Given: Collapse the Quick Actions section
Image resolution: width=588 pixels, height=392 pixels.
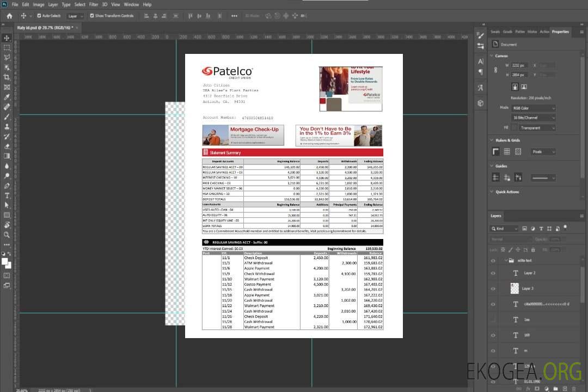Looking at the screenshot, I should pyautogui.click(x=492, y=192).
